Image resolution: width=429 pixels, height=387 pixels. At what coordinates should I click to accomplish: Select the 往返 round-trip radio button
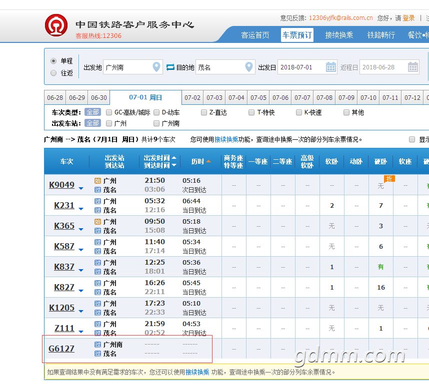(x=53, y=73)
